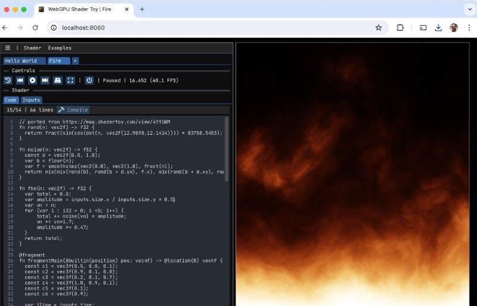Image resolution: width=477 pixels, height=306 pixels.
Task: Open the browser downloads icon
Action: point(438,27)
